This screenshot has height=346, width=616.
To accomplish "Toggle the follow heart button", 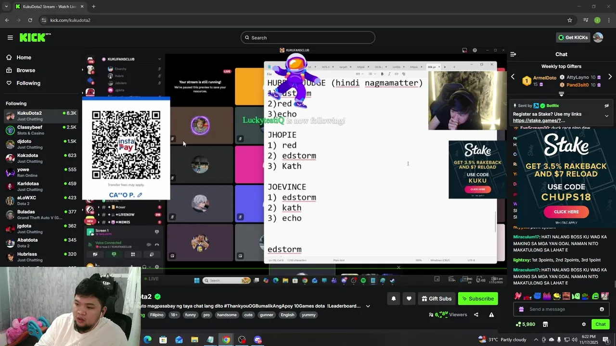I will tap(409, 298).
